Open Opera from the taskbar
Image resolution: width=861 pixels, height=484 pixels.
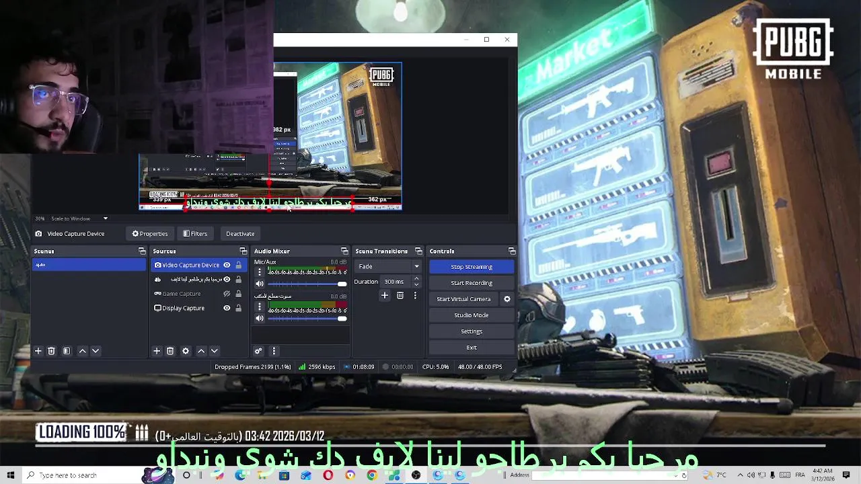point(328,475)
